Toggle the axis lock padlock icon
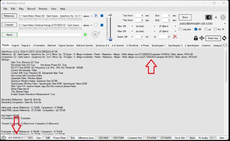230x141 pixels. pyautogui.click(x=196, y=38)
